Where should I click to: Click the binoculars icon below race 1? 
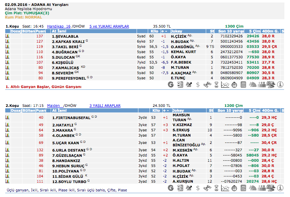207,85
